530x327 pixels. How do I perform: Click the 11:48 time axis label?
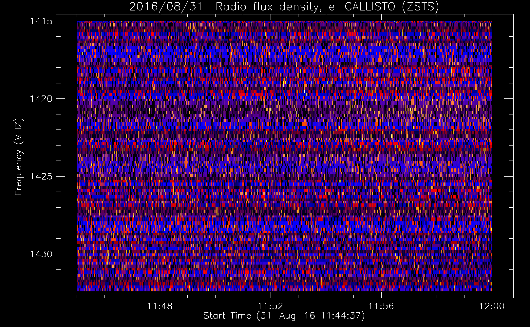160,306
